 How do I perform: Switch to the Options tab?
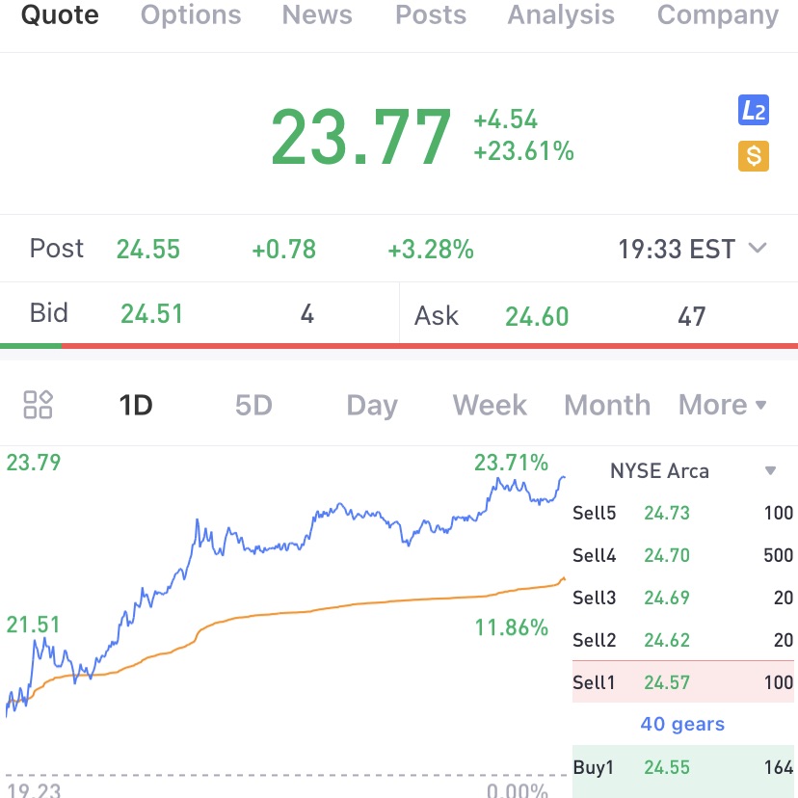tap(191, 15)
